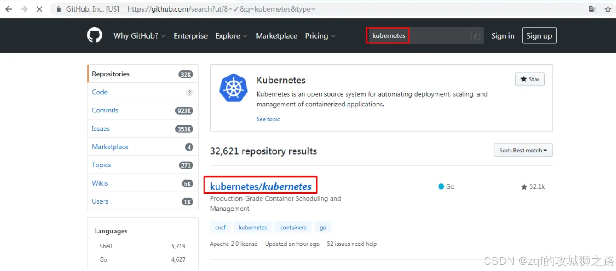616x271 pixels.
Task: Click the Apache-2.0 license text
Action: tap(234, 244)
